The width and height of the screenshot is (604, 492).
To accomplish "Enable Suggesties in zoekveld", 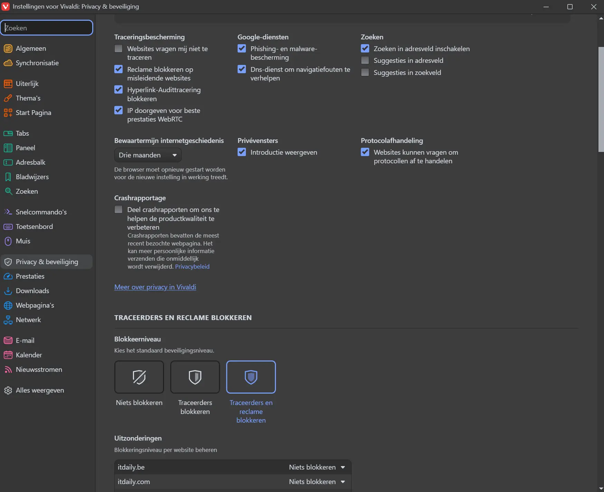I will click(365, 72).
